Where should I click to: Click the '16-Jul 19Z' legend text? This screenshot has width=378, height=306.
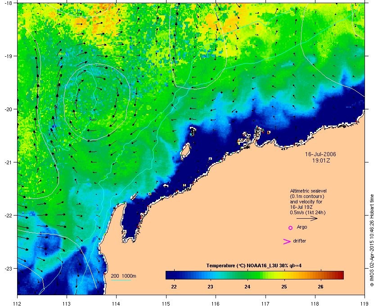point(301,207)
